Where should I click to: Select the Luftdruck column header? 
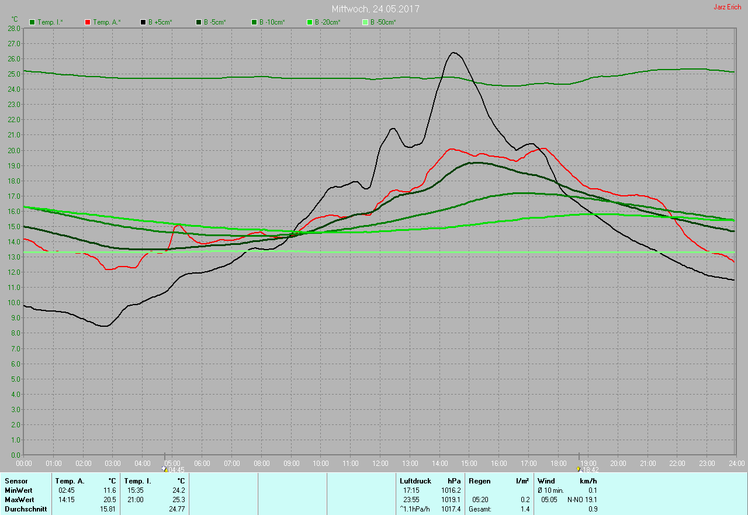[415, 481]
